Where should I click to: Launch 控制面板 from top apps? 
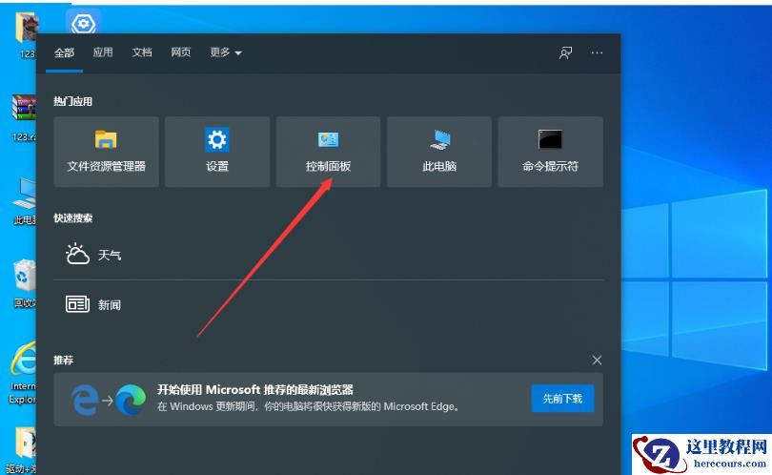coord(328,152)
